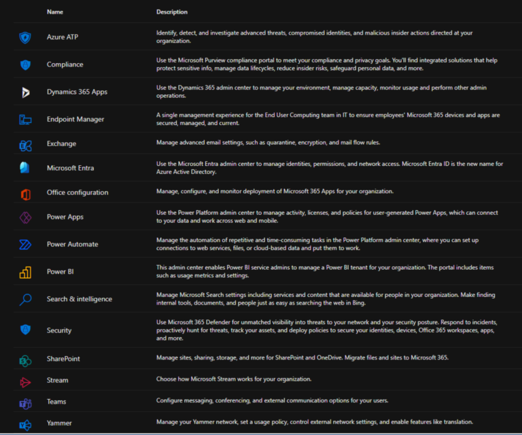Viewport: 522px width, 435px height.
Task: Open the Power Automate arrow icon
Action: click(25, 245)
